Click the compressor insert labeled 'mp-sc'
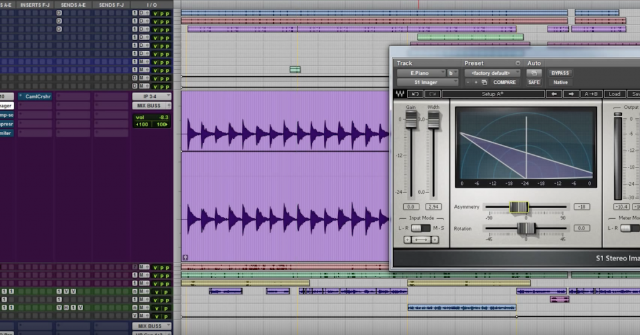This screenshot has height=335, width=640. [6, 115]
